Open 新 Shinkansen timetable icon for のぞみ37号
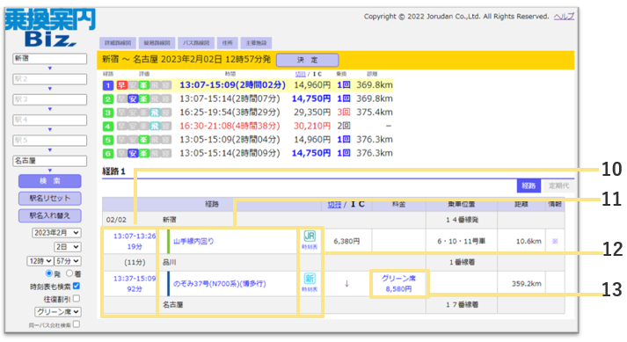Screen dimensions: 627x342 pyautogui.click(x=310, y=278)
